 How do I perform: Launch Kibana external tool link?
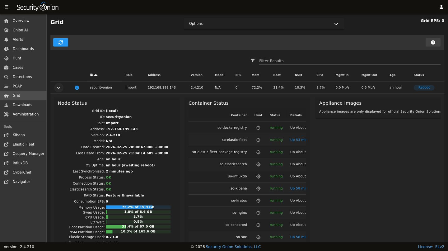pyautogui.click(x=19, y=135)
